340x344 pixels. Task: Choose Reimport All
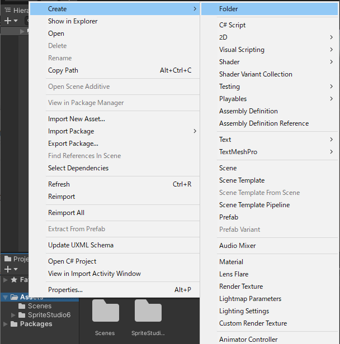115,213
